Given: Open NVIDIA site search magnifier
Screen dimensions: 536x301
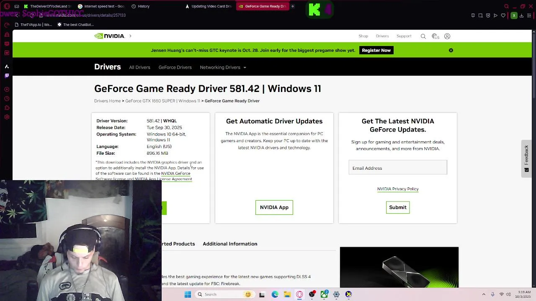Looking at the screenshot, I should 423,36.
